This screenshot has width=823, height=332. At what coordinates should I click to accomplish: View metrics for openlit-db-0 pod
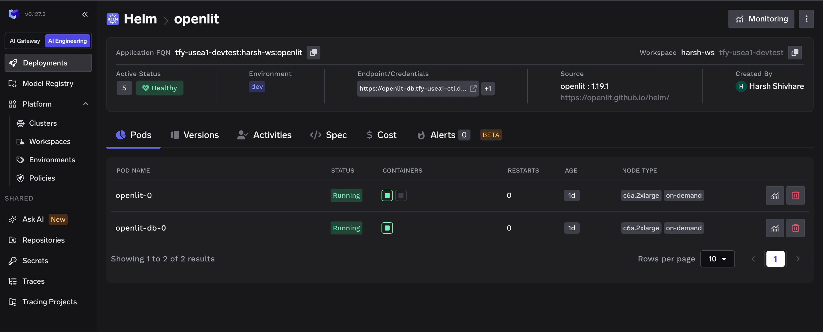coord(775,228)
